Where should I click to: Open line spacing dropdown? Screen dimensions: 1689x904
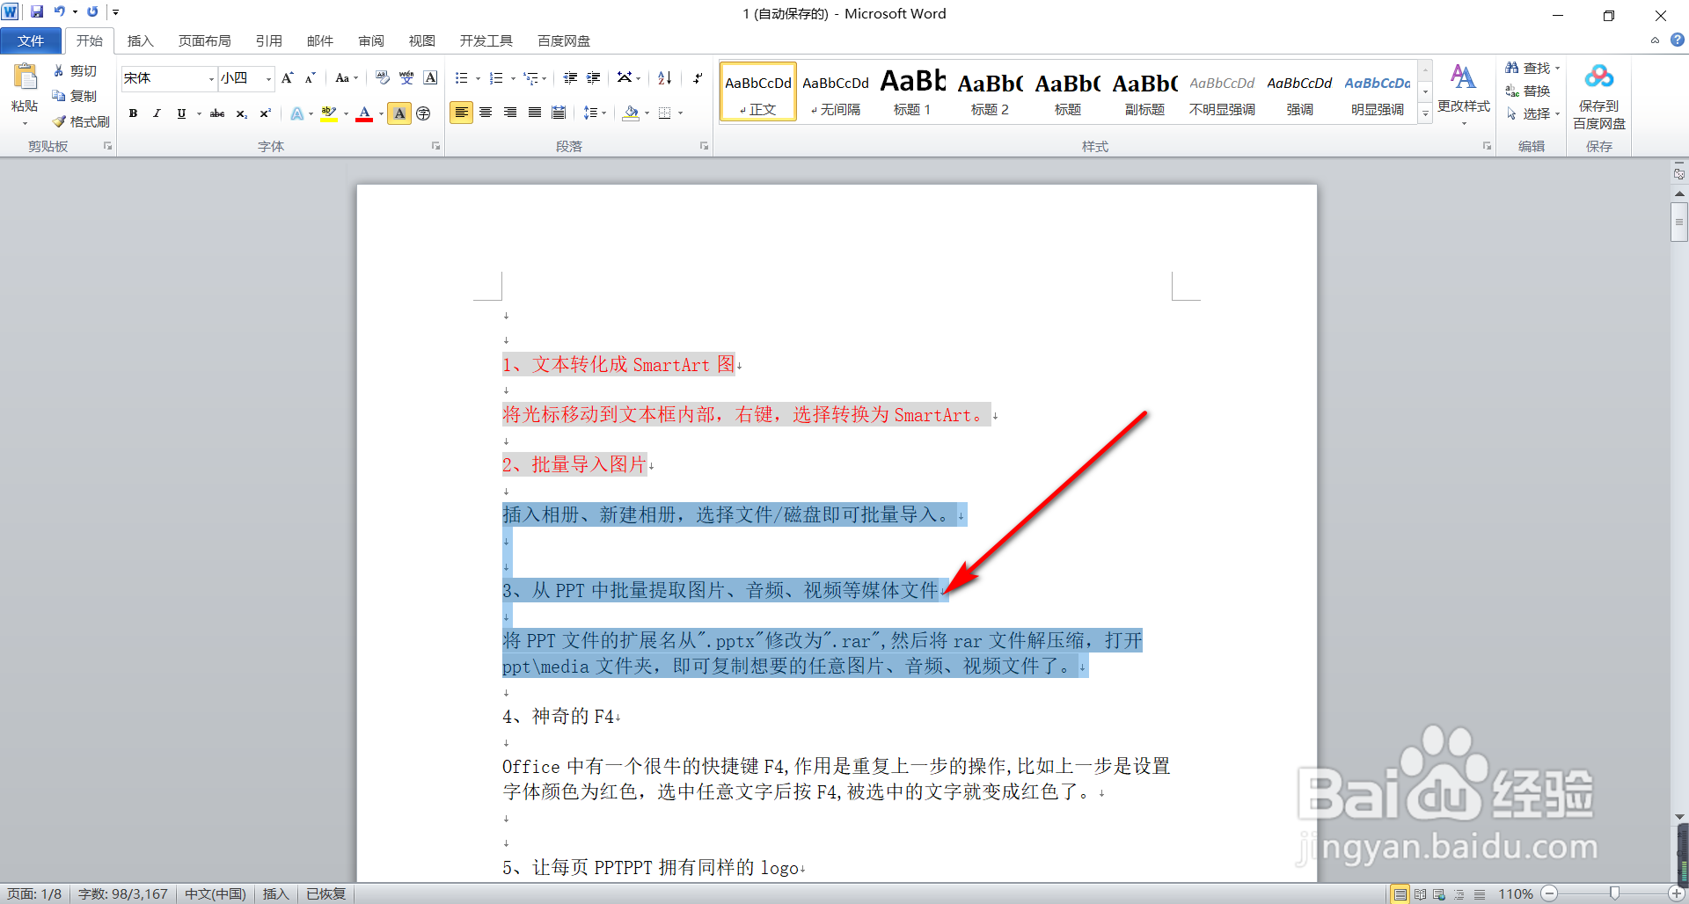coord(595,113)
